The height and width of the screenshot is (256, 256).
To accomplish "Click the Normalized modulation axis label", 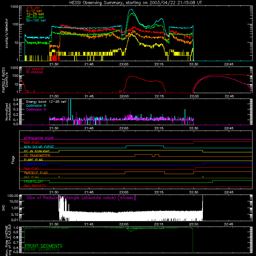I will 8,112.
